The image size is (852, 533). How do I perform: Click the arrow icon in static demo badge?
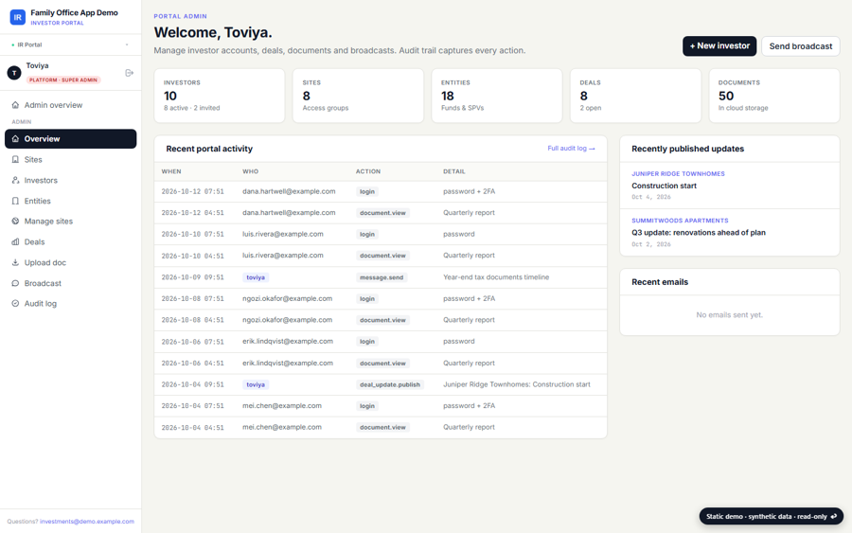(833, 516)
